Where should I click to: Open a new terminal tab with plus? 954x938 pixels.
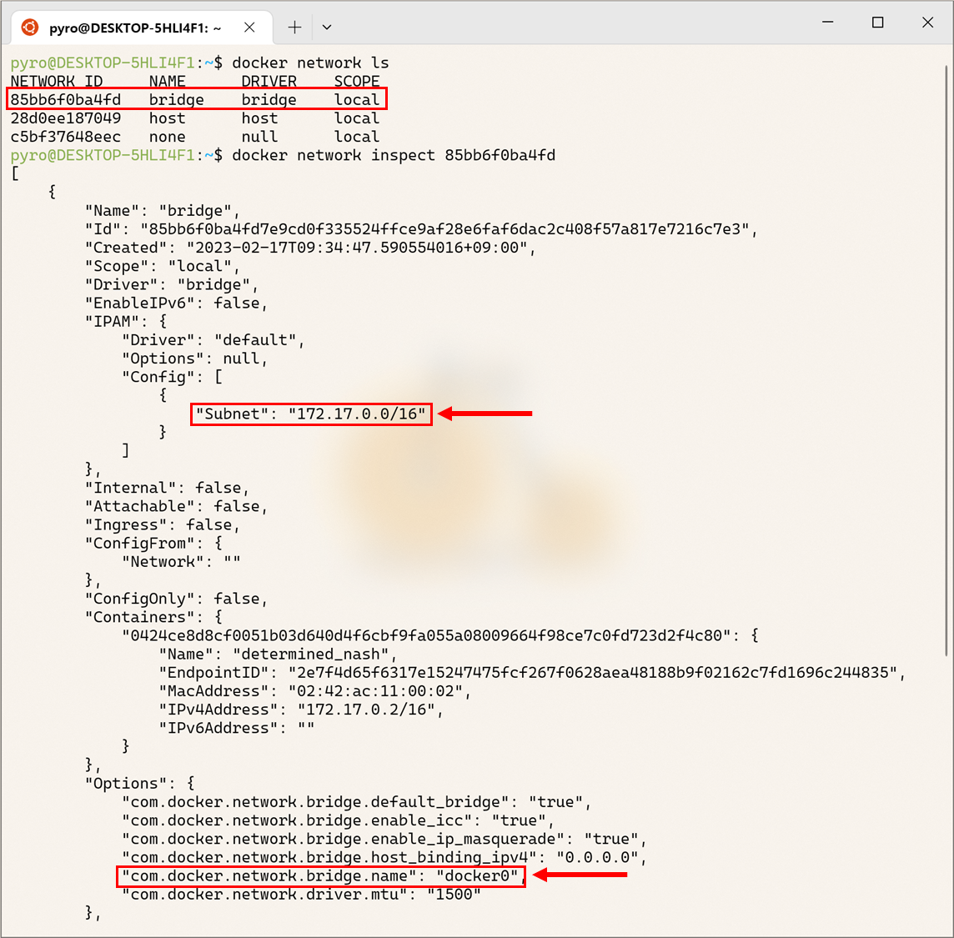(x=294, y=28)
